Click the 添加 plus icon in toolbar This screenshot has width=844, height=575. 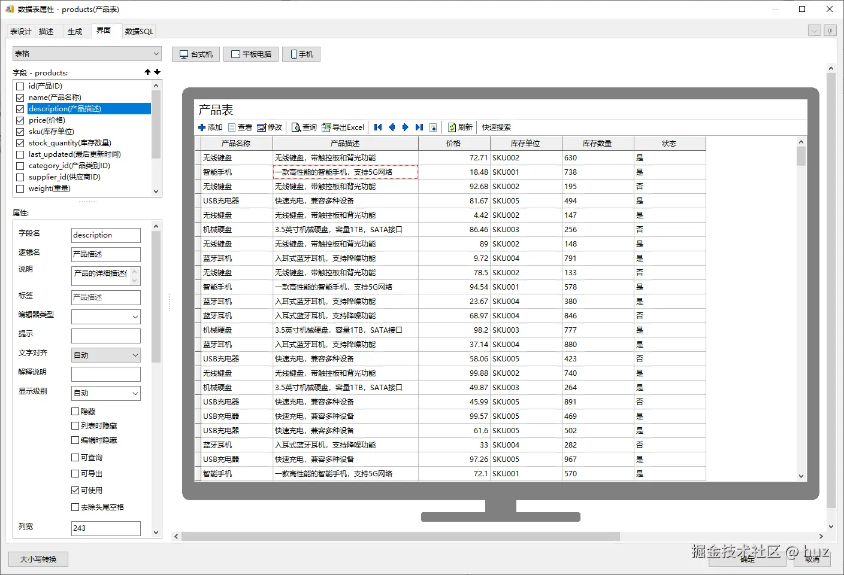coord(202,127)
